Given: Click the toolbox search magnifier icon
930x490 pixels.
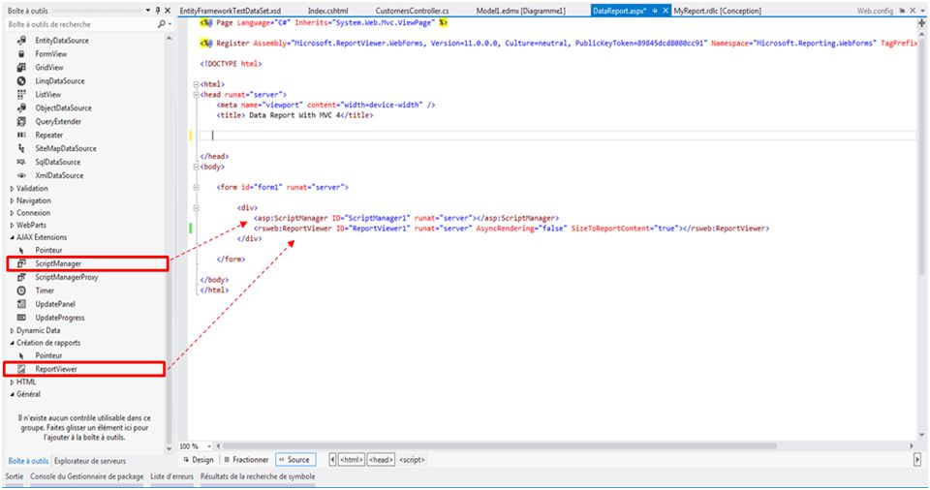Looking at the screenshot, I should pos(161,23).
